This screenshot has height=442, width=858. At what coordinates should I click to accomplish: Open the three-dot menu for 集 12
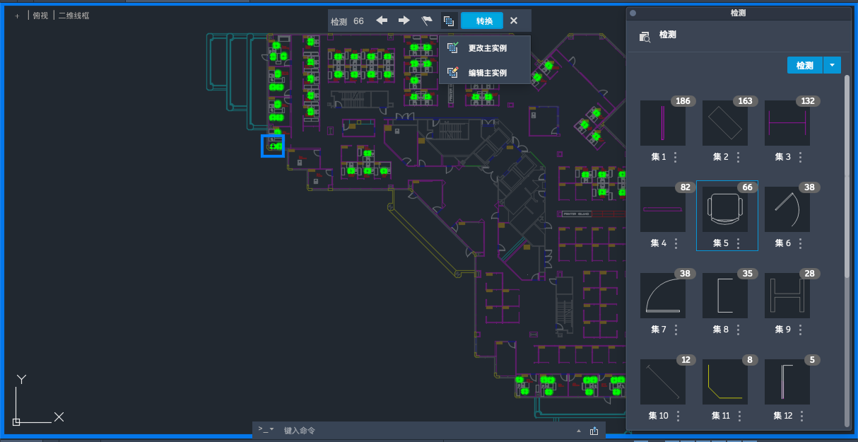pyautogui.click(x=801, y=416)
